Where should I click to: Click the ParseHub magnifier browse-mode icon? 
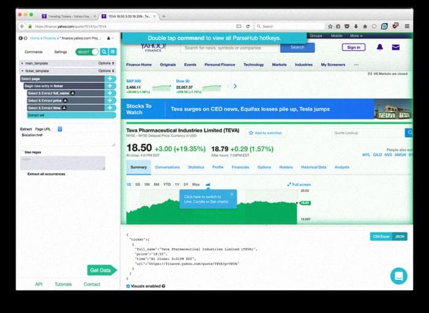(104, 52)
